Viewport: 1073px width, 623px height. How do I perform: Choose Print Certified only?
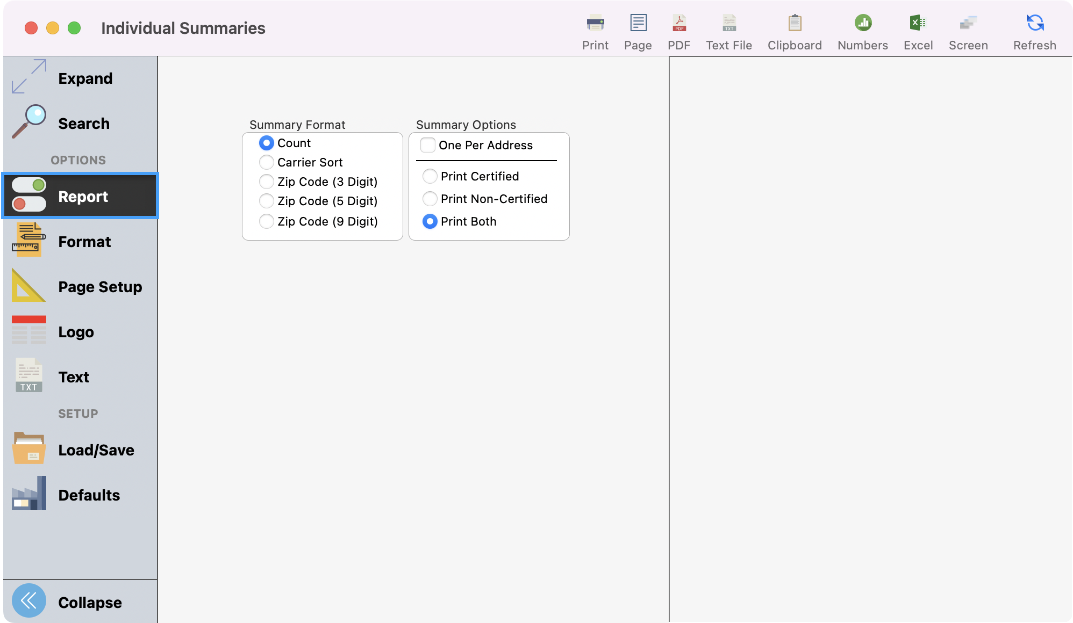click(430, 176)
